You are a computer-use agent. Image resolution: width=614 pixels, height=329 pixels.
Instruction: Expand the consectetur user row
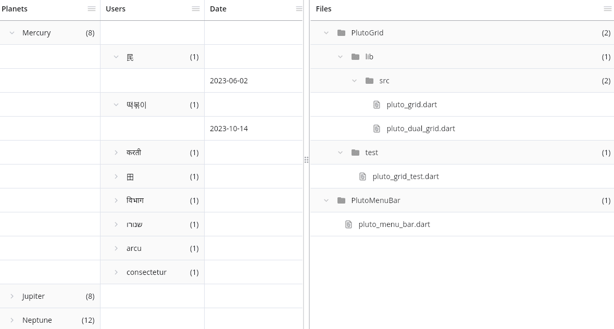pyautogui.click(x=116, y=272)
